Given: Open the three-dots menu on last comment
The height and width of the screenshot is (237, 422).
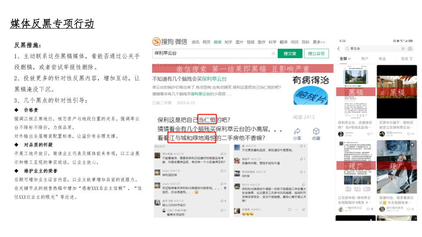Looking at the screenshot, I should coord(297,209).
